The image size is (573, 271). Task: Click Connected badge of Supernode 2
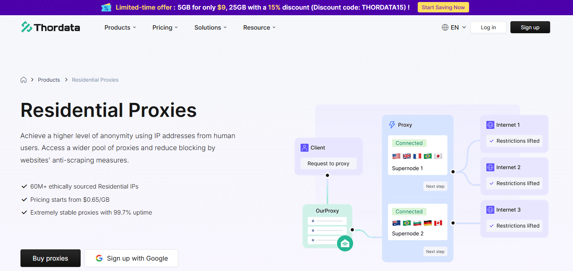[409, 211]
